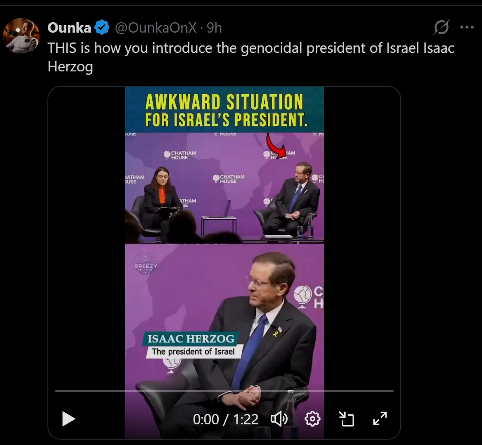Screen dimensions: 482x445
Task: Open the post via 9h timestamp
Action: (214, 28)
